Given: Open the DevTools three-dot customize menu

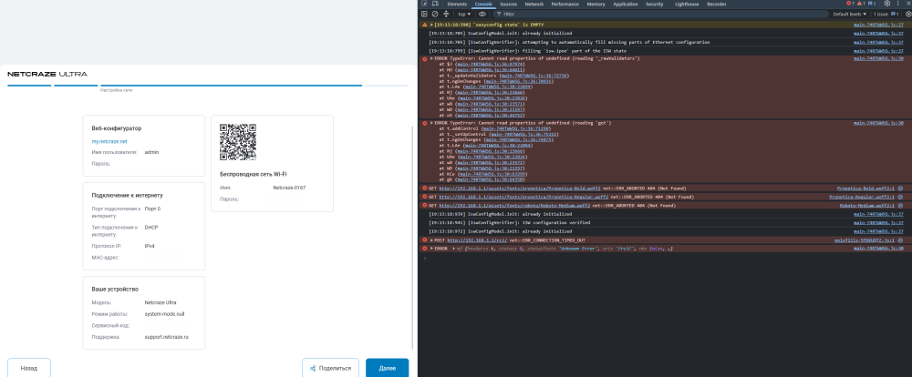Looking at the screenshot, I should coord(898,4).
